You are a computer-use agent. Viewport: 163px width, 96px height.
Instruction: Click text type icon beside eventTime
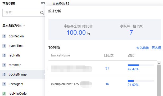[4, 46]
